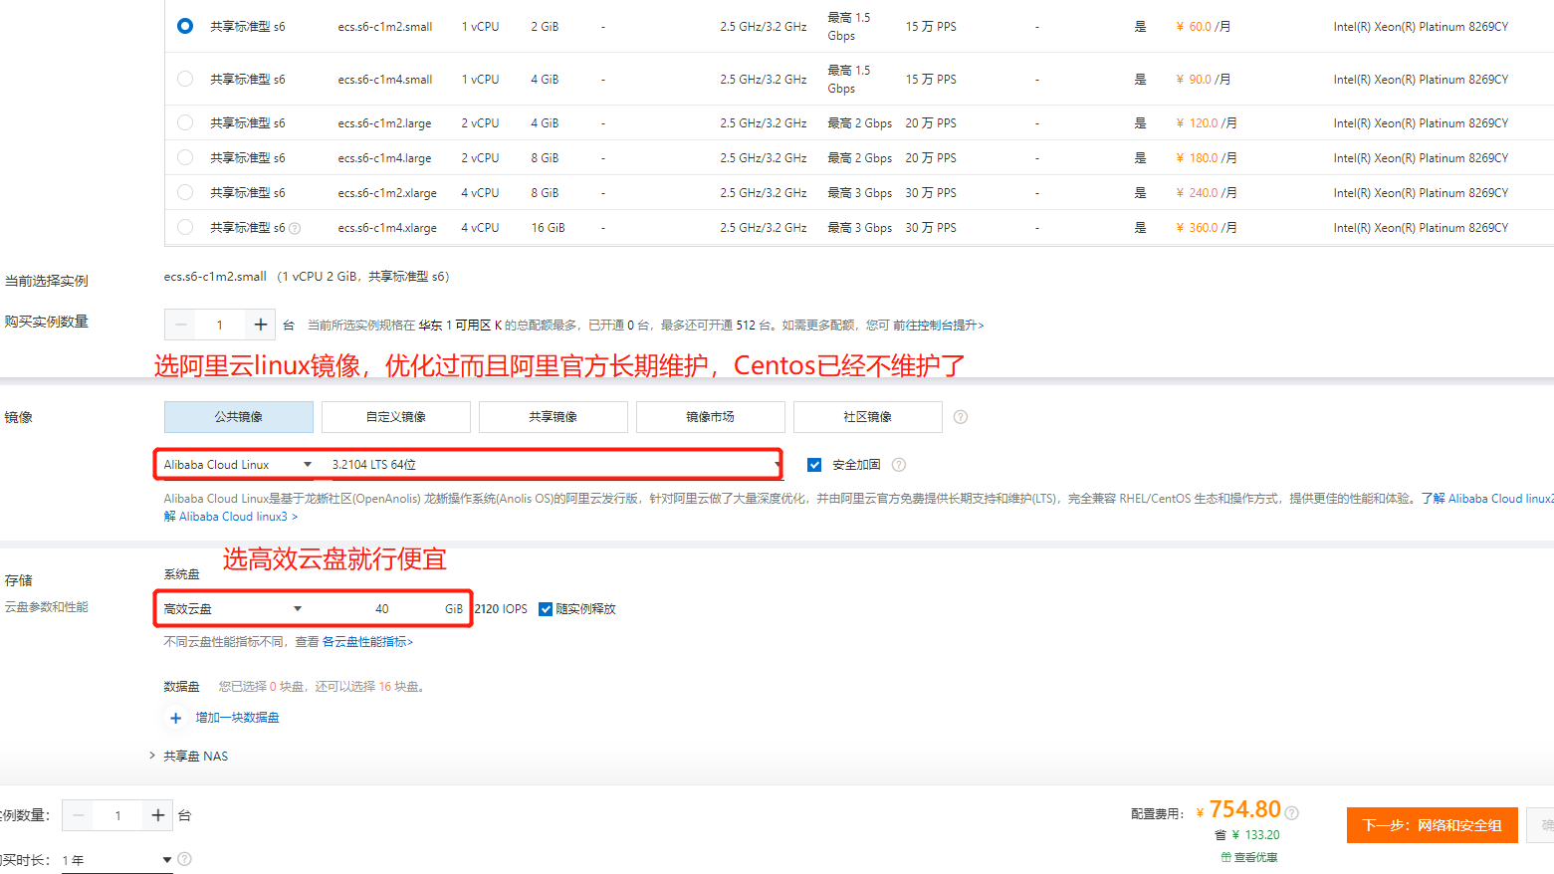Open the Alibaba Cloud Linux image dropdown
The width and height of the screenshot is (1554, 874).
[x=239, y=465]
